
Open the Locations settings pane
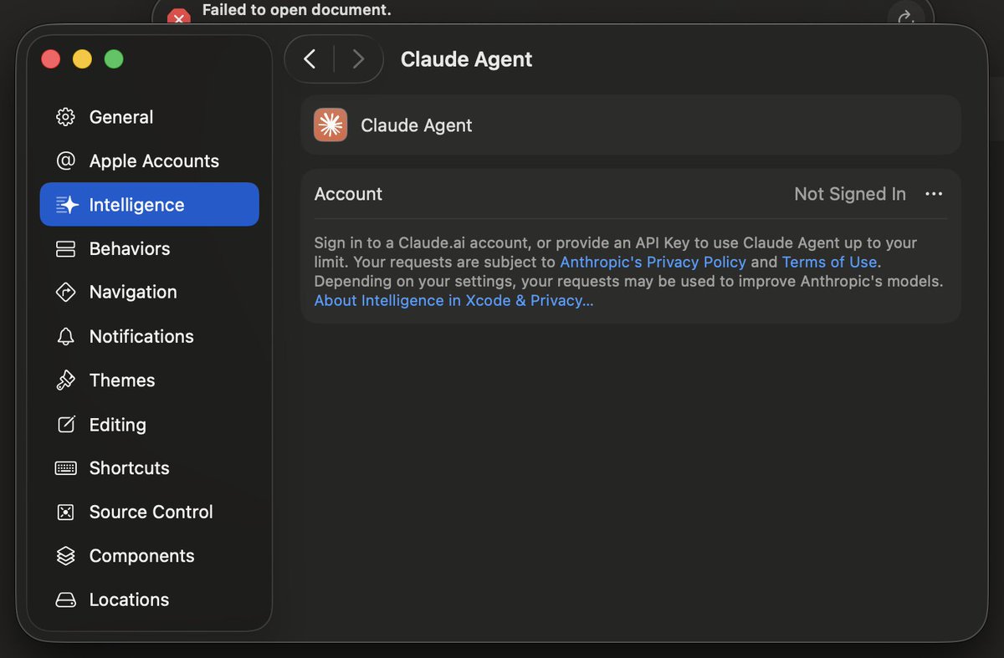(150, 599)
